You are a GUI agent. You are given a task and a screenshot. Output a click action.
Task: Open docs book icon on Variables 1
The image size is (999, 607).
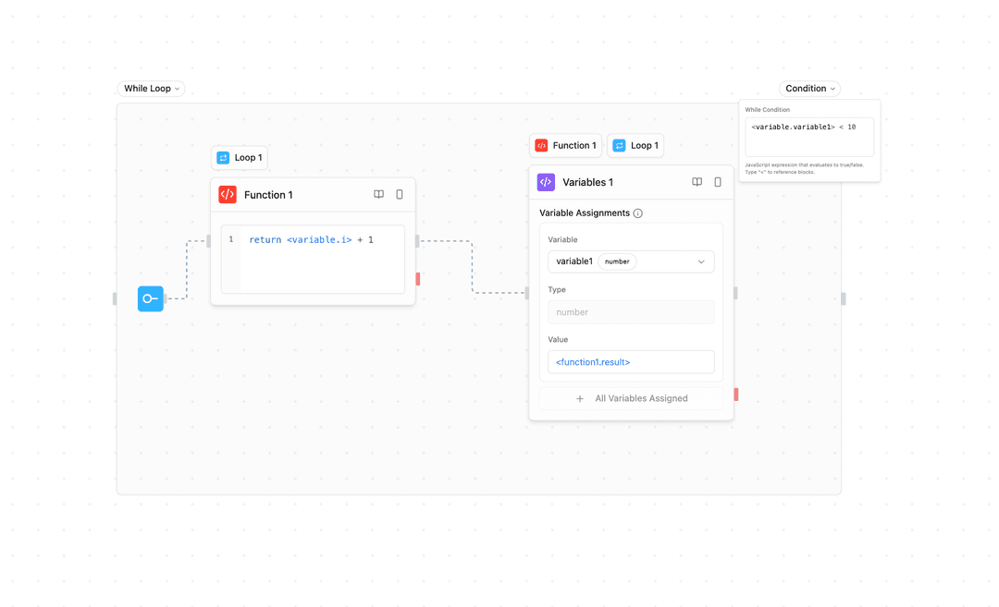pos(697,182)
